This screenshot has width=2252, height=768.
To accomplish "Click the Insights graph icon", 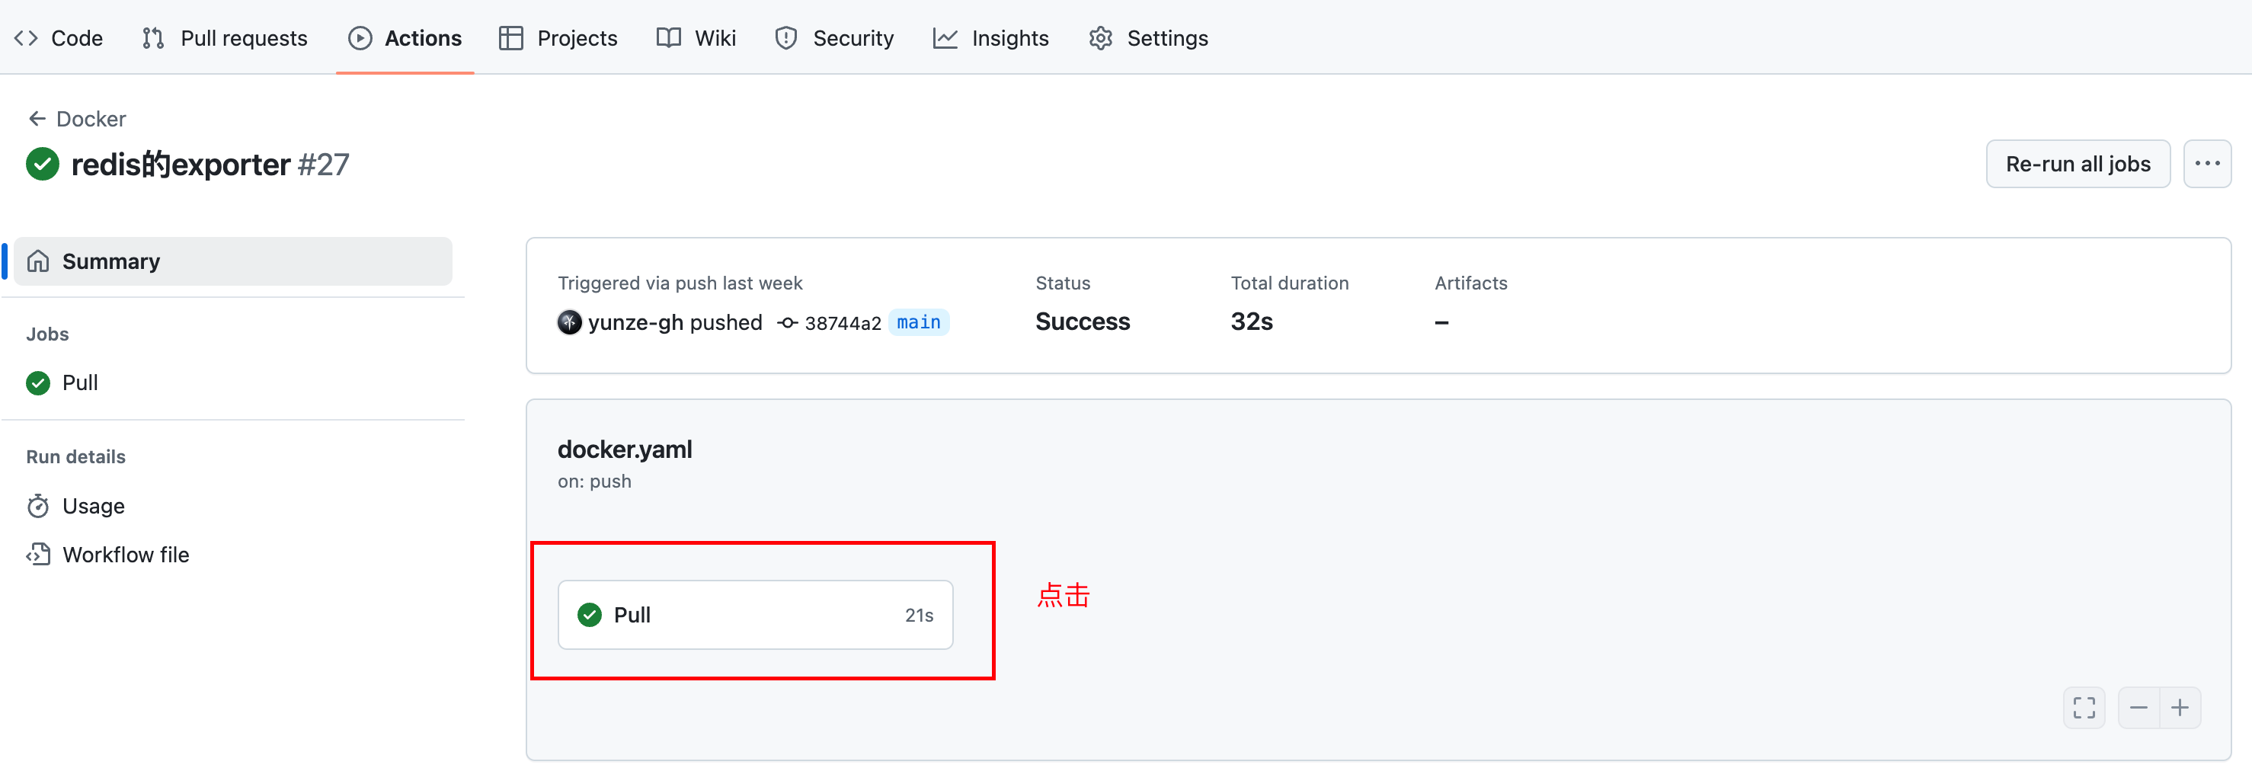I will tap(945, 37).
